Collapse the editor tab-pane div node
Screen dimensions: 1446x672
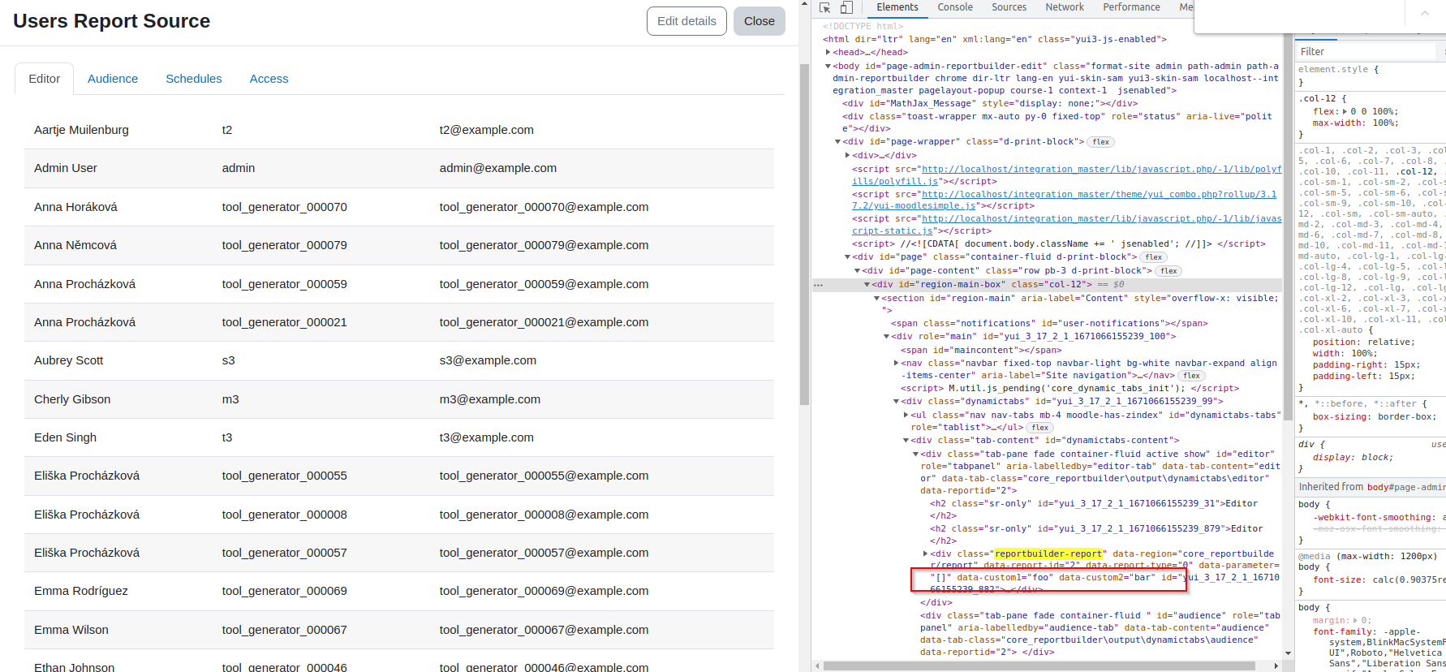pyautogui.click(x=915, y=454)
